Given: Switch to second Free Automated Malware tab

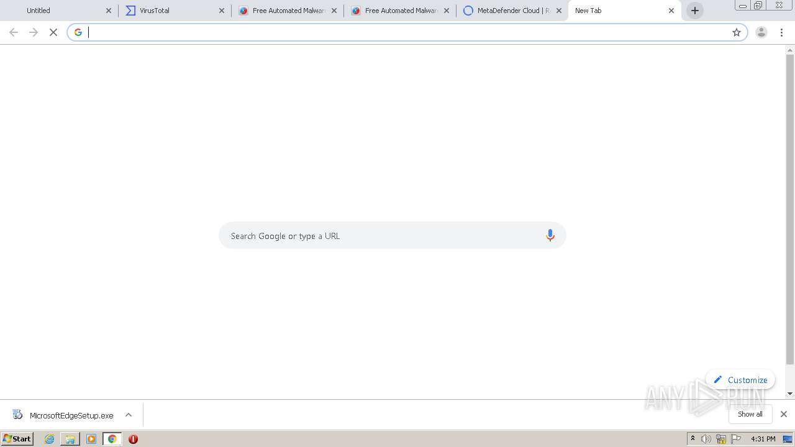Looking at the screenshot, I should click(x=399, y=11).
